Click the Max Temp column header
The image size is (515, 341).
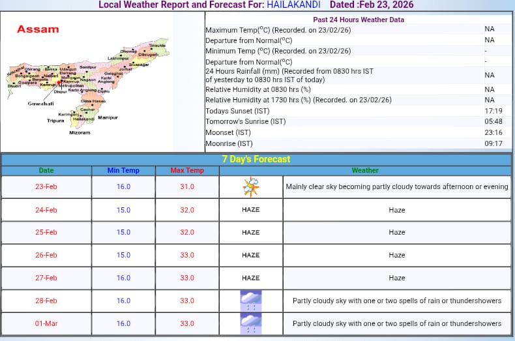tap(187, 170)
